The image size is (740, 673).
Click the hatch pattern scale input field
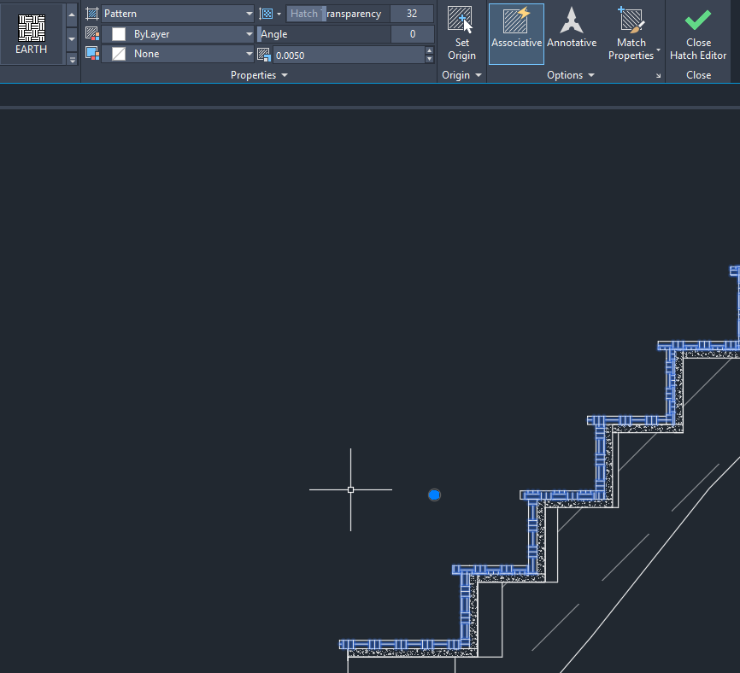346,55
